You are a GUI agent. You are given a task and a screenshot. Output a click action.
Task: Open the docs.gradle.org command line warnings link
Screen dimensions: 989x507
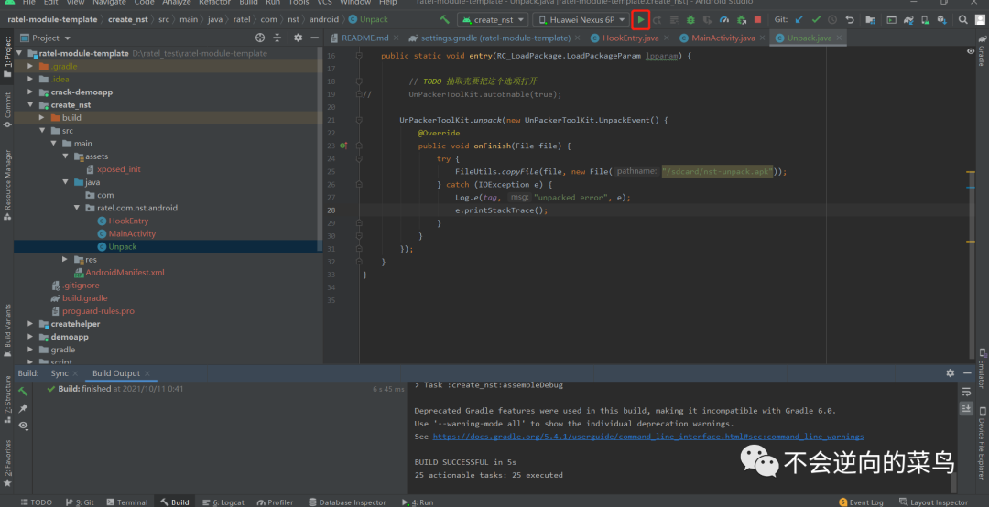pyautogui.click(x=647, y=437)
